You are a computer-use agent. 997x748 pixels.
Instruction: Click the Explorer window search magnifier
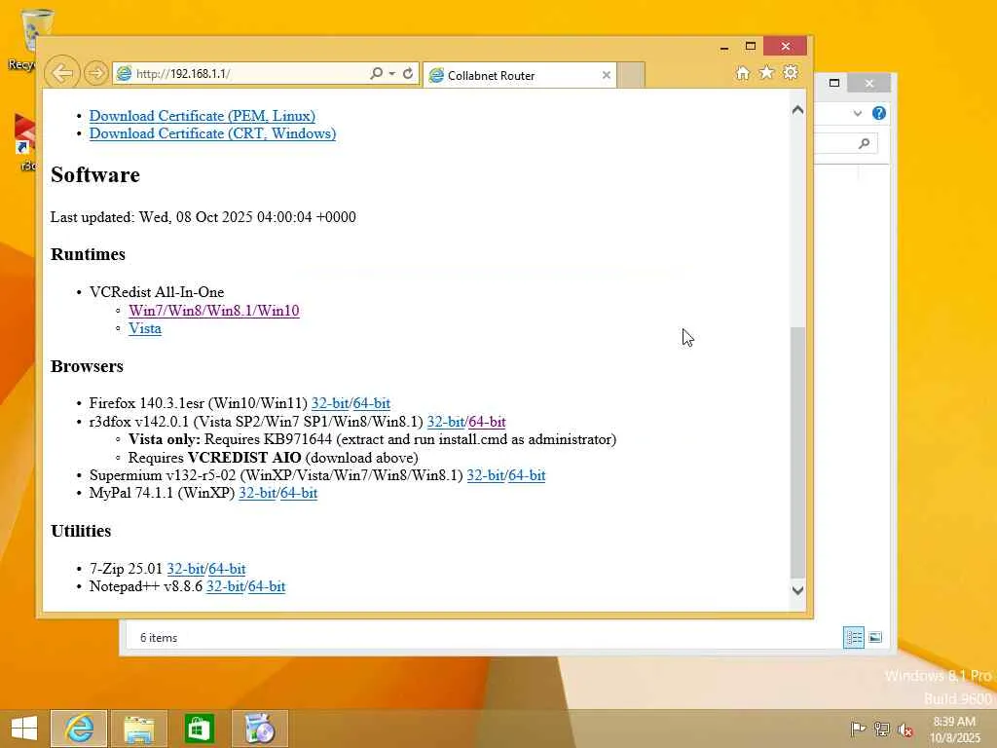[x=865, y=144]
